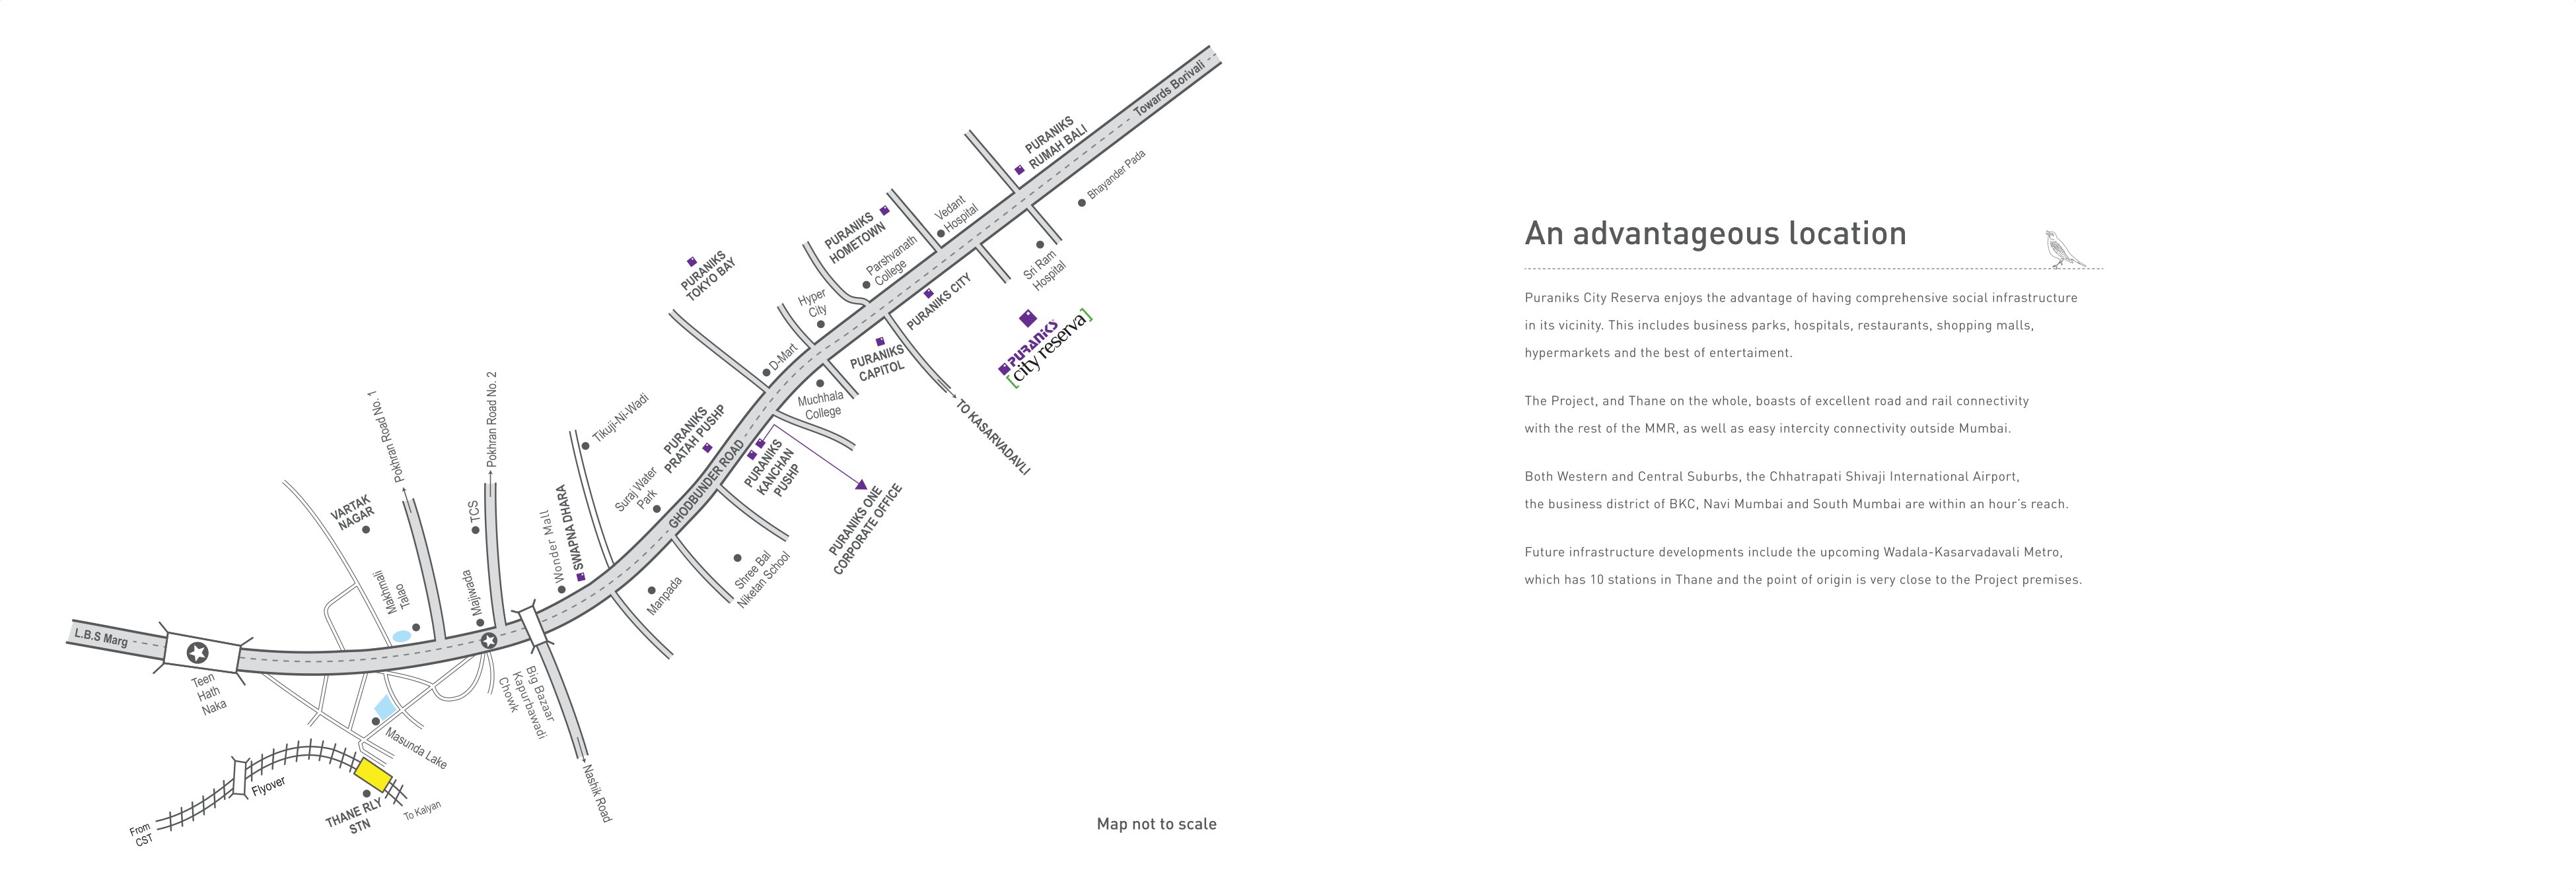The height and width of the screenshot is (891, 2576).
Task: Click the 'Tikuji-Ni-Wadi' label
Action: click(620, 418)
